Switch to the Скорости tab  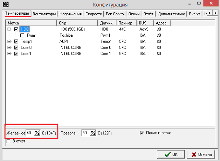pyautogui.click(x=94, y=14)
